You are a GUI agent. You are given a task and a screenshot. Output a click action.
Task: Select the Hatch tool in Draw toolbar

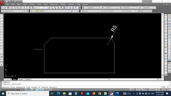(2, 54)
